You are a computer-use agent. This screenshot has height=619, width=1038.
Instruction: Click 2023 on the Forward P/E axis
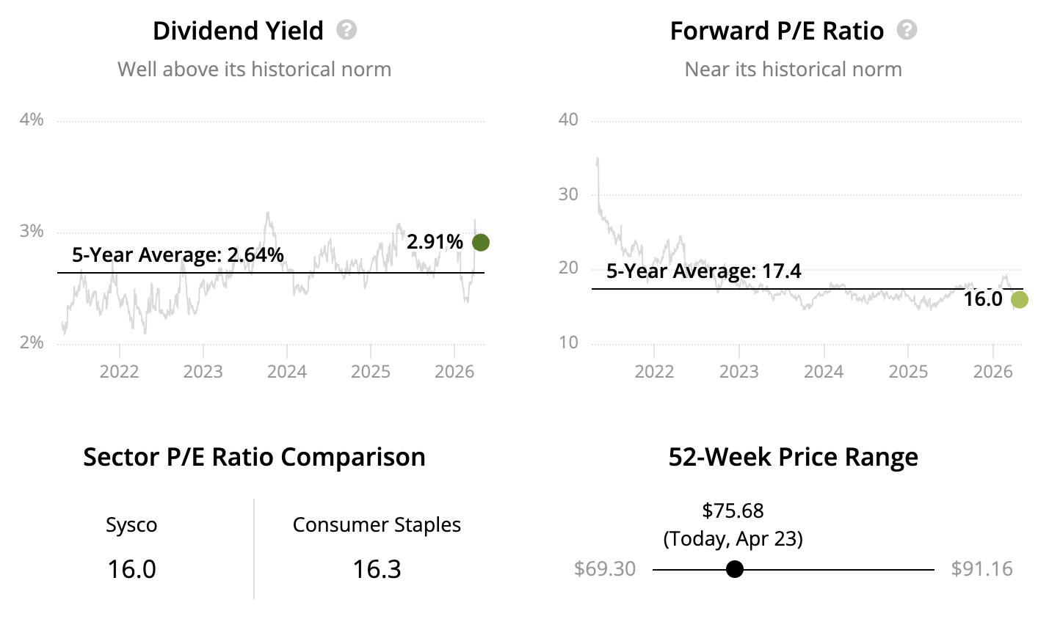point(738,371)
